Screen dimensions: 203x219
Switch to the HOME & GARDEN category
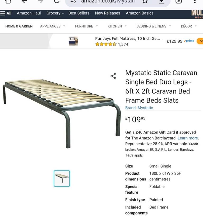coord(19,26)
